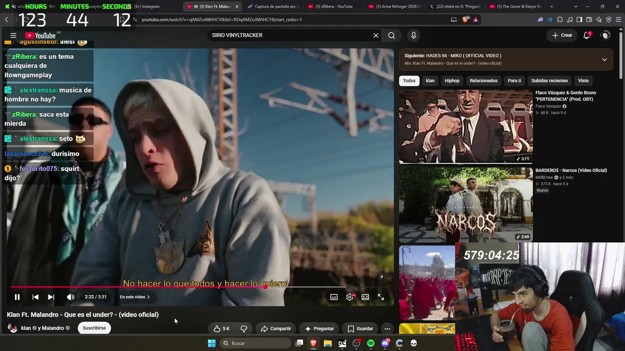Open the Windows Start menu
625x351 pixels.
point(211,343)
